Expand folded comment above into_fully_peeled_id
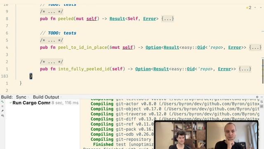The width and height of the screenshot is (264, 149). pyautogui.click(x=52, y=62)
